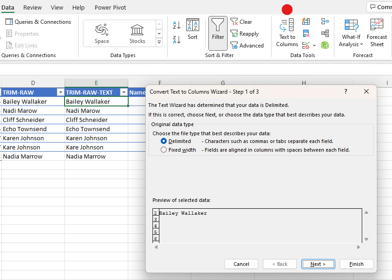
Task: Launch Text to Columns tool
Action: [287, 33]
